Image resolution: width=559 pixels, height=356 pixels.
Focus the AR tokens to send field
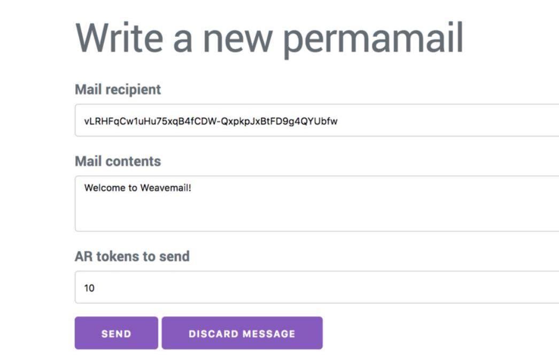pyautogui.click(x=316, y=288)
